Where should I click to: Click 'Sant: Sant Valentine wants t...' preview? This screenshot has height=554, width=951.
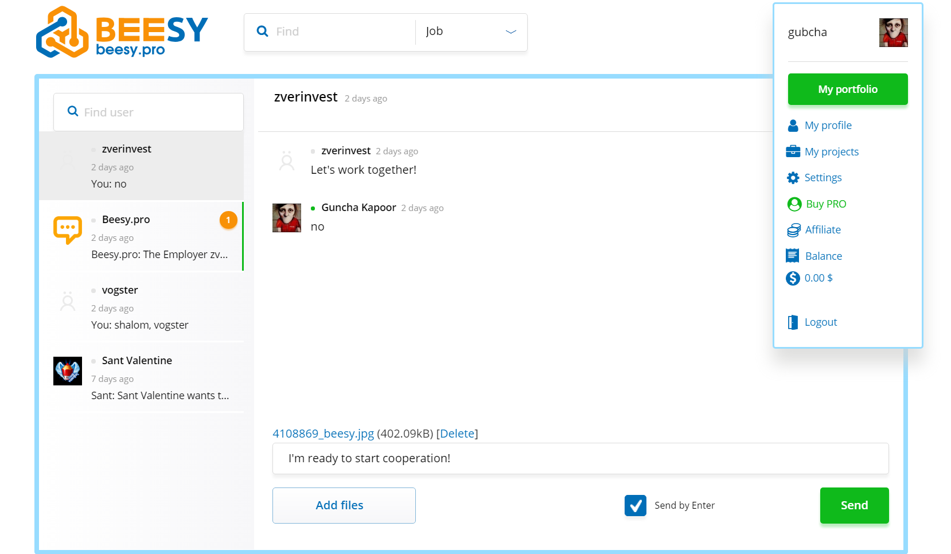[160, 396]
